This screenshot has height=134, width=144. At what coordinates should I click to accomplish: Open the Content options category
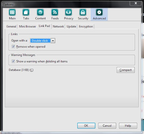coord(40,14)
